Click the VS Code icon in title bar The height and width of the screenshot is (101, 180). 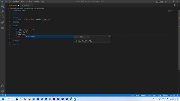2,2
